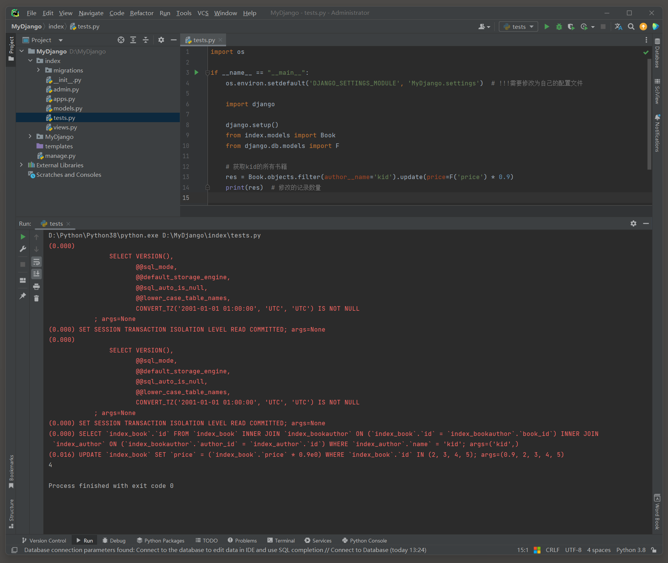Toggle the Project side tab

(x=11, y=49)
